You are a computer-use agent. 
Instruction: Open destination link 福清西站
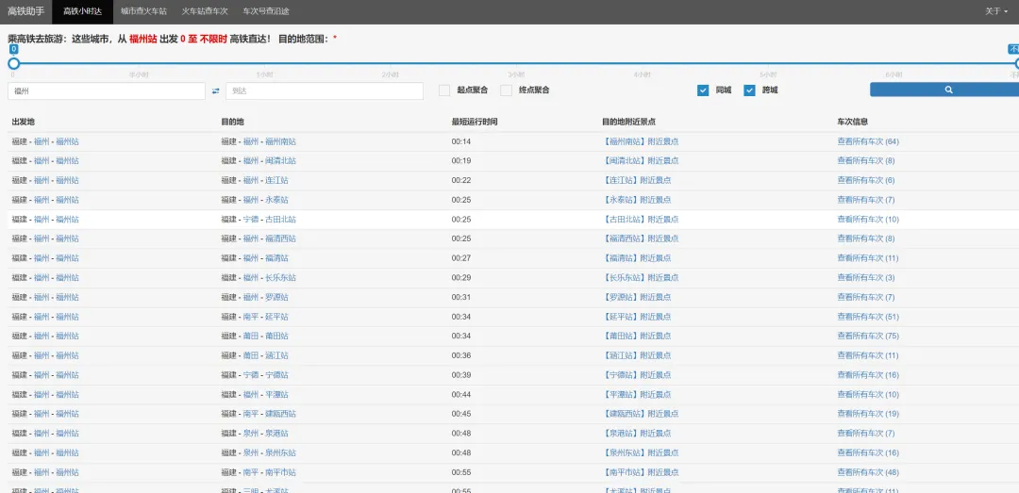[281, 239]
